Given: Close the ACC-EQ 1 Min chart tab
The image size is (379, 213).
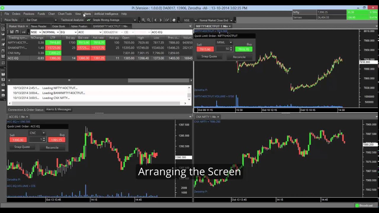Looking at the screenshot, I should point(27,117).
